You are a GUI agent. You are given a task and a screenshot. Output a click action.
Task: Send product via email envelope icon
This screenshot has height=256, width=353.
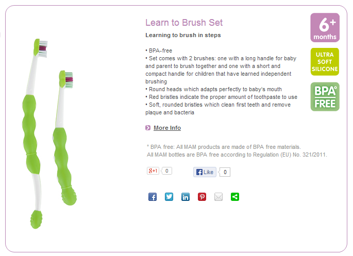(218, 197)
